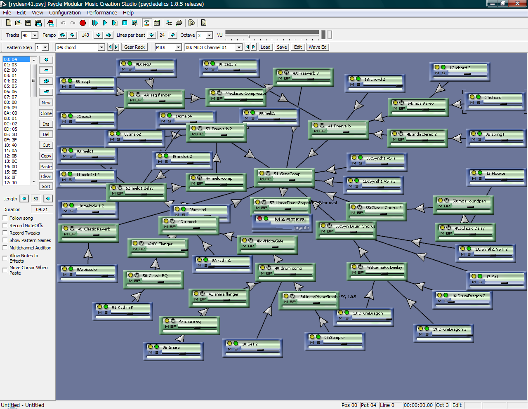Click the Undo arrow icon

(x=63, y=23)
